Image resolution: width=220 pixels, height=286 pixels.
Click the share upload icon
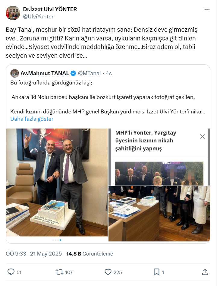pos(205,272)
